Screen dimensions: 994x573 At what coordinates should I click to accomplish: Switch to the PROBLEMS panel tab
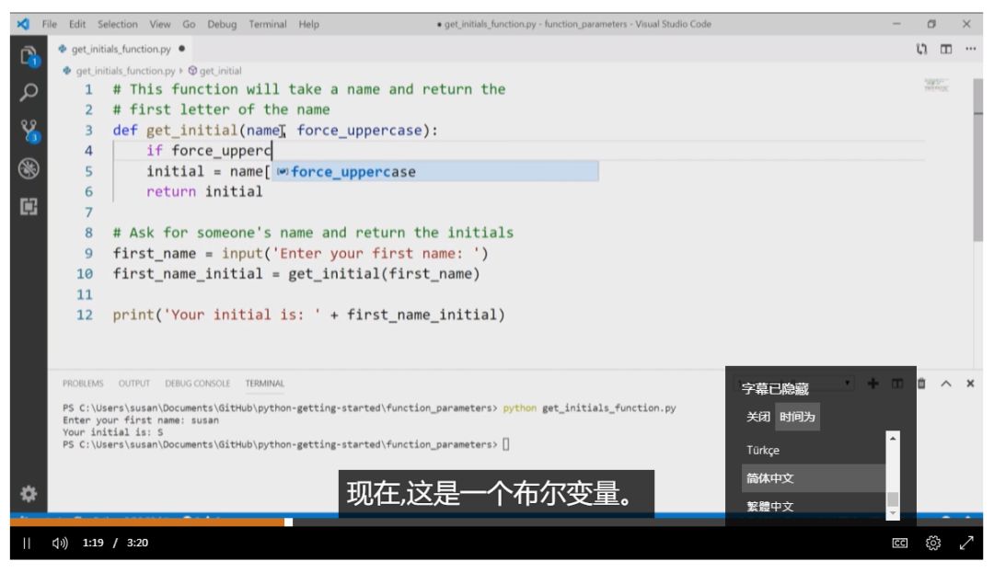[x=83, y=383]
